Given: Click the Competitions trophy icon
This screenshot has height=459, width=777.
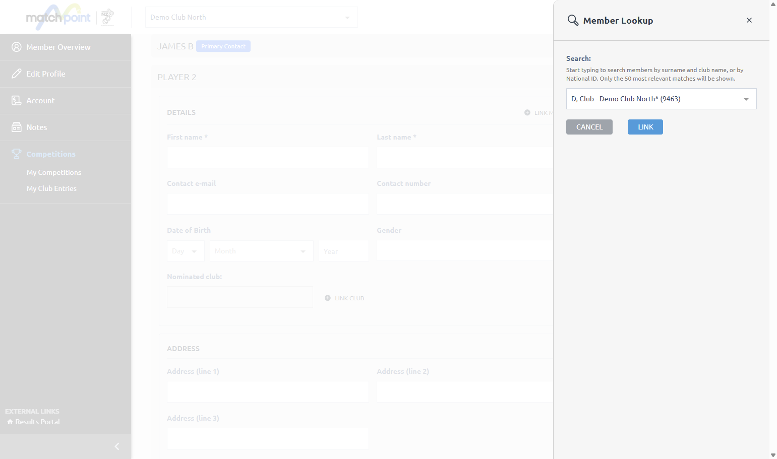Looking at the screenshot, I should [x=17, y=154].
